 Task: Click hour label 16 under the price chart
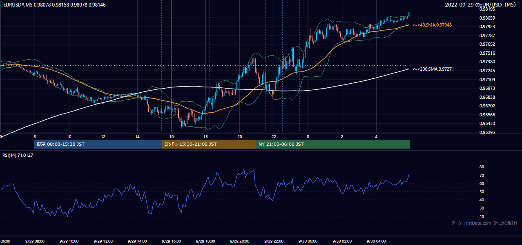click(x=172, y=136)
